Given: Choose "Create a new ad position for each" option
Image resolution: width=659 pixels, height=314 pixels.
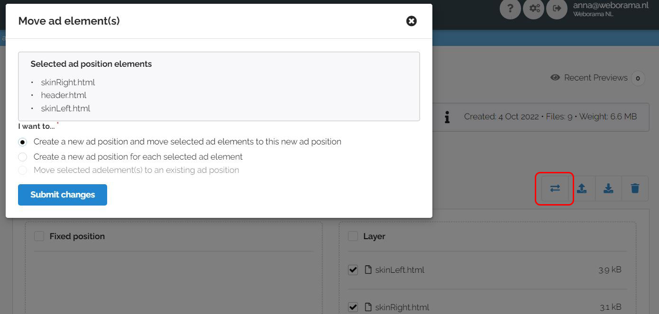Looking at the screenshot, I should 23,157.
